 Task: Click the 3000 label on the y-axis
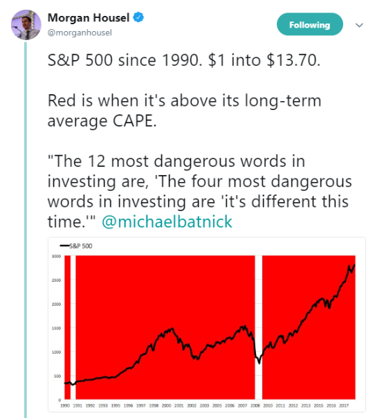click(56, 256)
